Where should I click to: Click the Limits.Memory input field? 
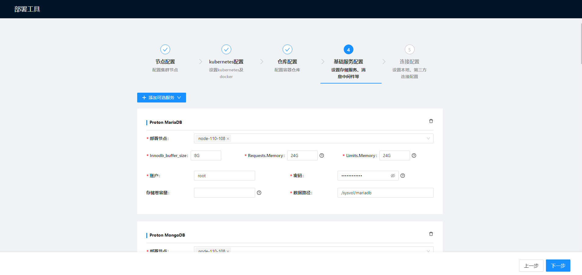pos(395,155)
